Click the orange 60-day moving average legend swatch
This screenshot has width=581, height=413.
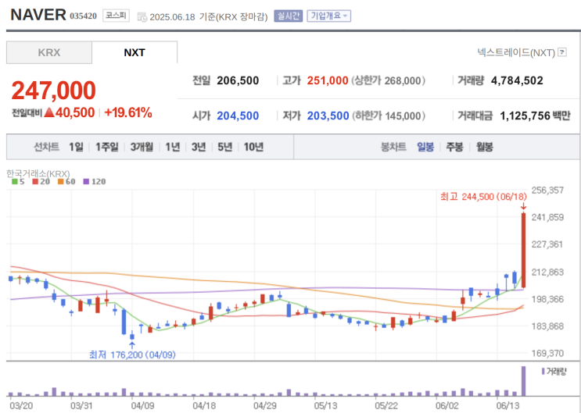pyautogui.click(x=61, y=182)
